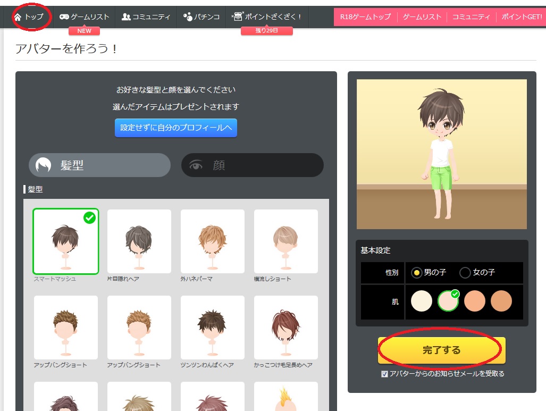Screen dimensions: 546x411
Task: Open ポイントGET! in pink bar
Action: (x=521, y=16)
